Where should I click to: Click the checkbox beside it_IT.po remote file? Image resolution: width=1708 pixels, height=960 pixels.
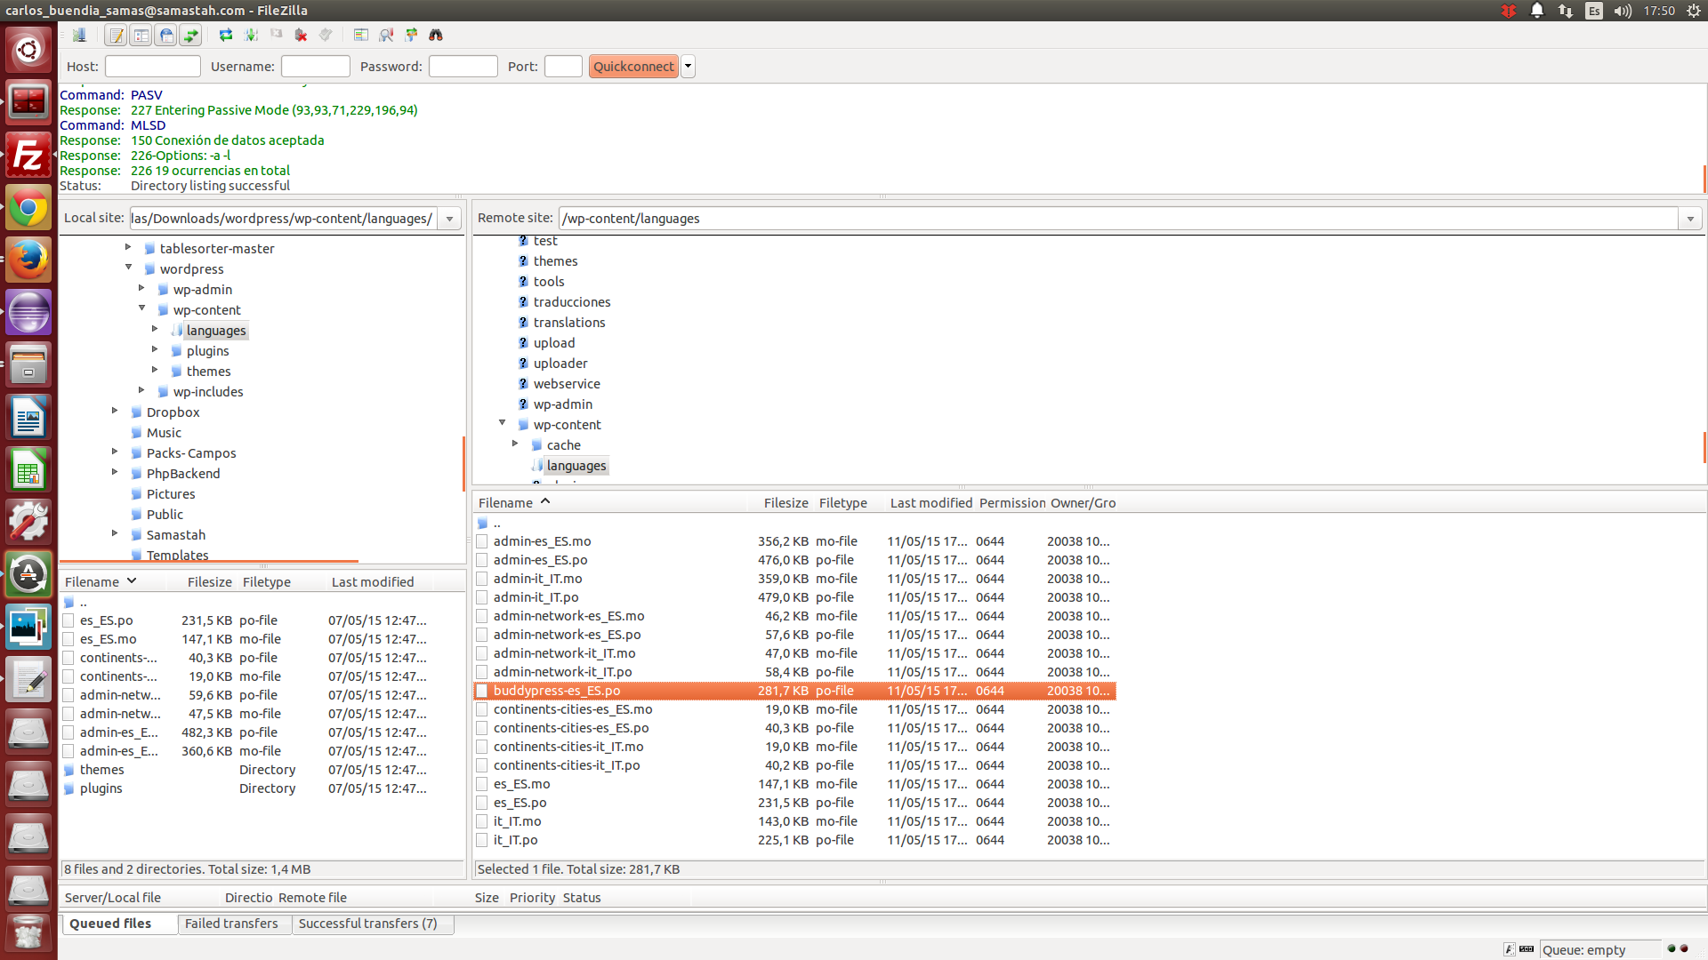tap(482, 840)
